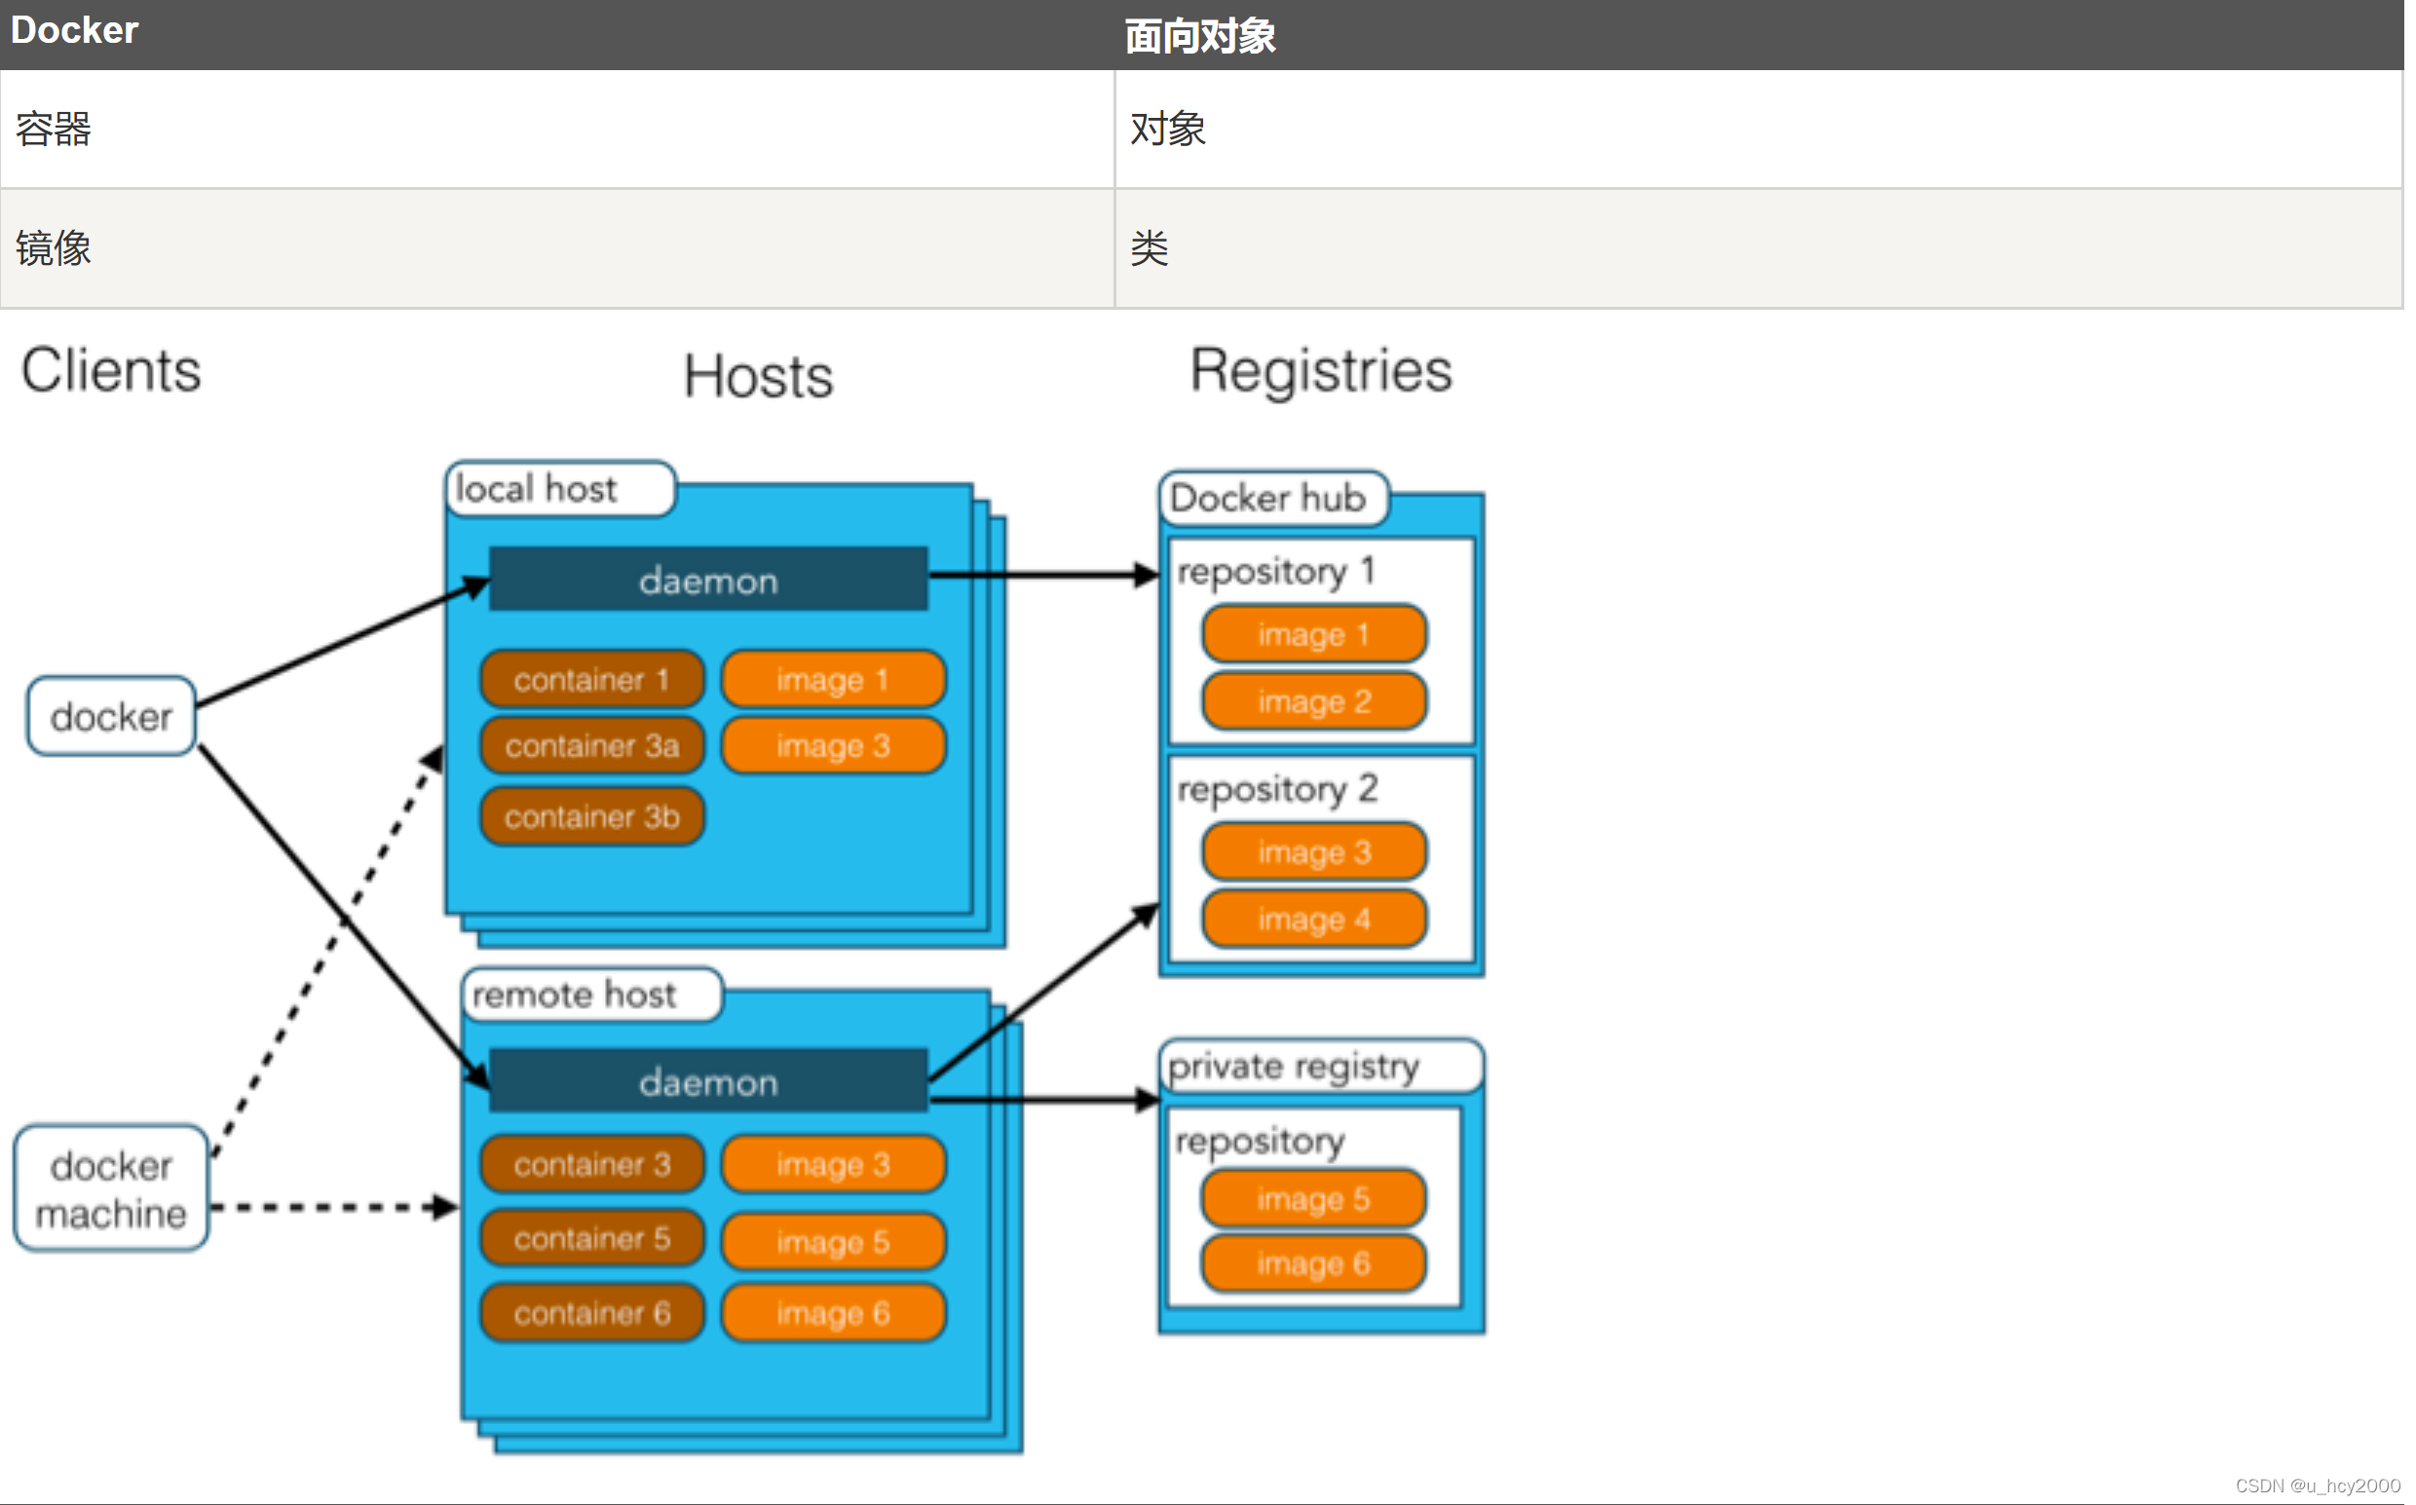Click the 'repository 1' title
The width and height of the screenshot is (2416, 1505).
point(1276,572)
